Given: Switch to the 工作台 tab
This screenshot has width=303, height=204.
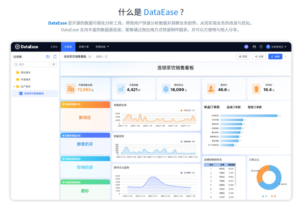Looking at the screenshot, I should coord(54,47).
